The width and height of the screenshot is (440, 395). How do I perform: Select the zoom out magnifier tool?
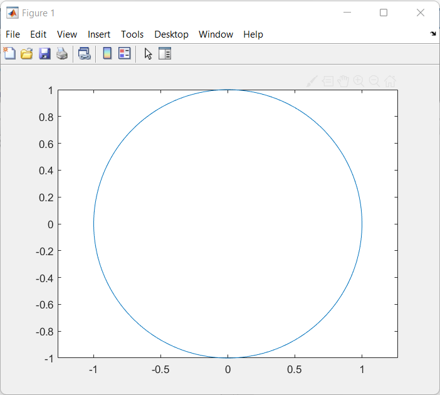tap(374, 82)
